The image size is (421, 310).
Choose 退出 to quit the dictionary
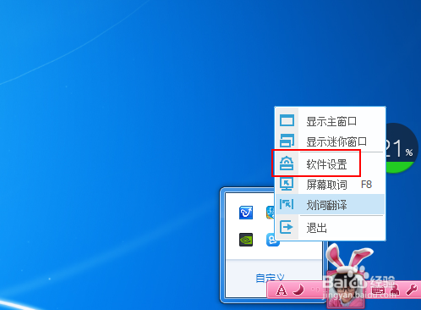point(330,227)
